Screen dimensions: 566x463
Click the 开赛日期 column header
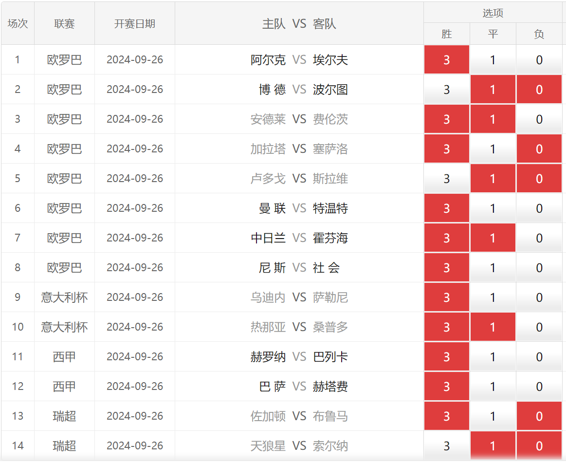(x=135, y=23)
